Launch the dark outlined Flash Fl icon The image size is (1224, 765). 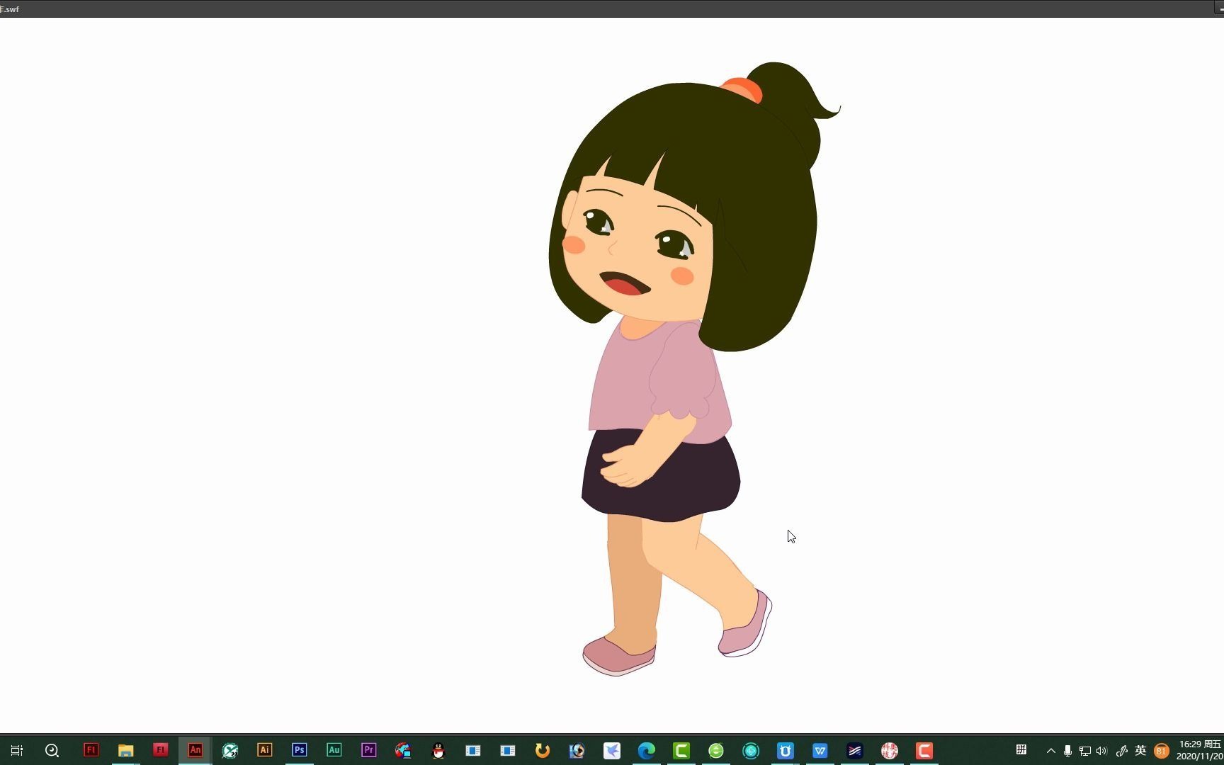[x=91, y=749]
